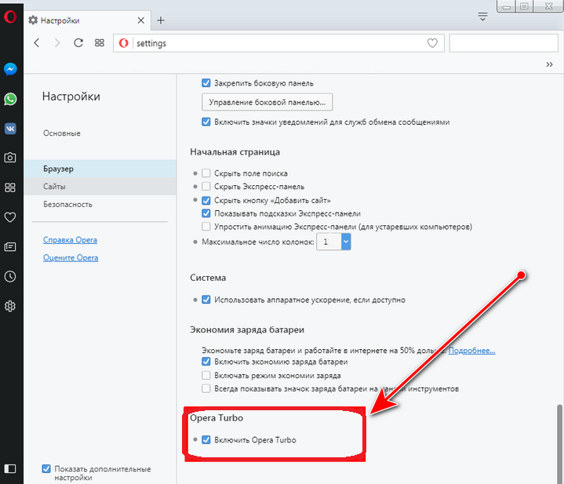Toggle Показывать подсказки Экспресс-панели checkbox
564x484 pixels.
[206, 213]
